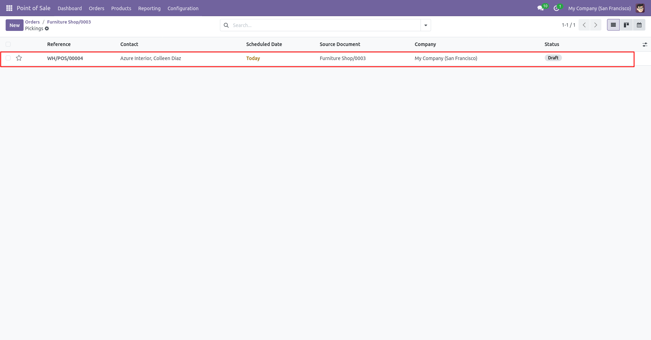Image resolution: width=651 pixels, height=340 pixels.
Task: Sort by Scheduled Date column header
Action: click(264, 44)
